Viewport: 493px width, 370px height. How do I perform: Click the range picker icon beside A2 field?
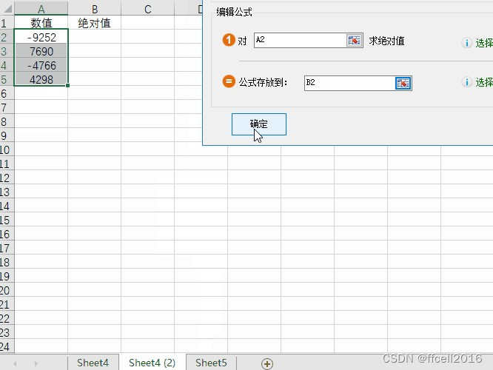pyautogui.click(x=354, y=41)
